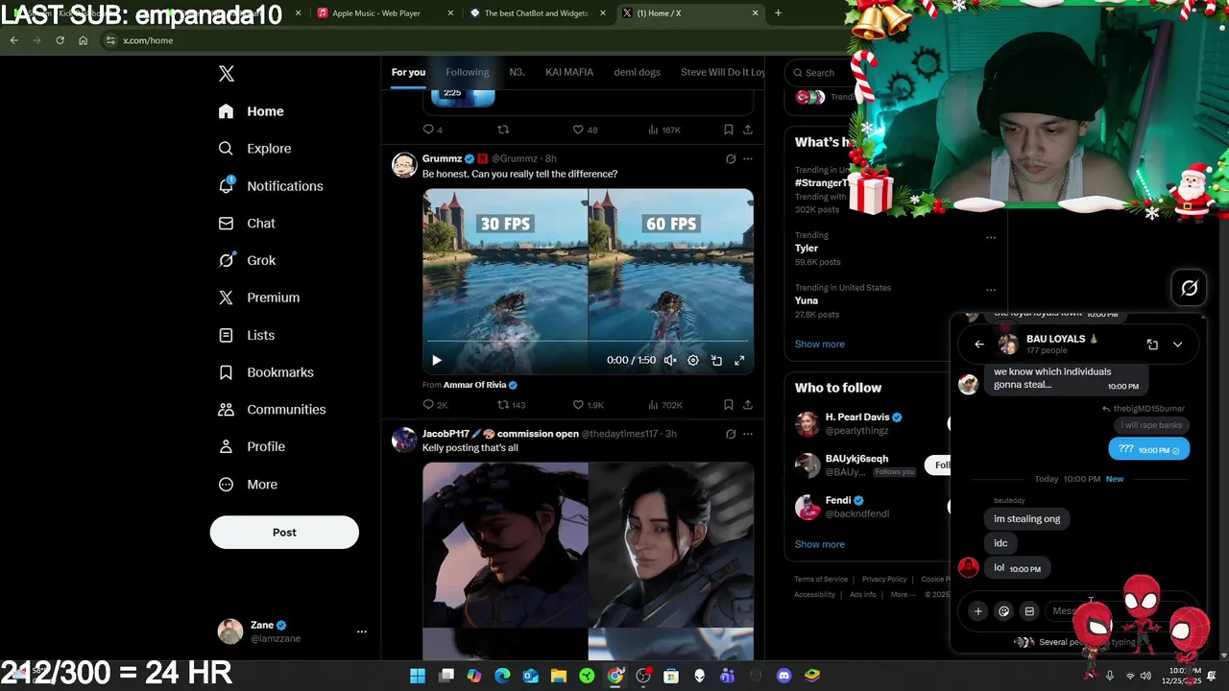The image size is (1229, 691).
Task: Reply to the post with 4 comments
Action: (432, 130)
